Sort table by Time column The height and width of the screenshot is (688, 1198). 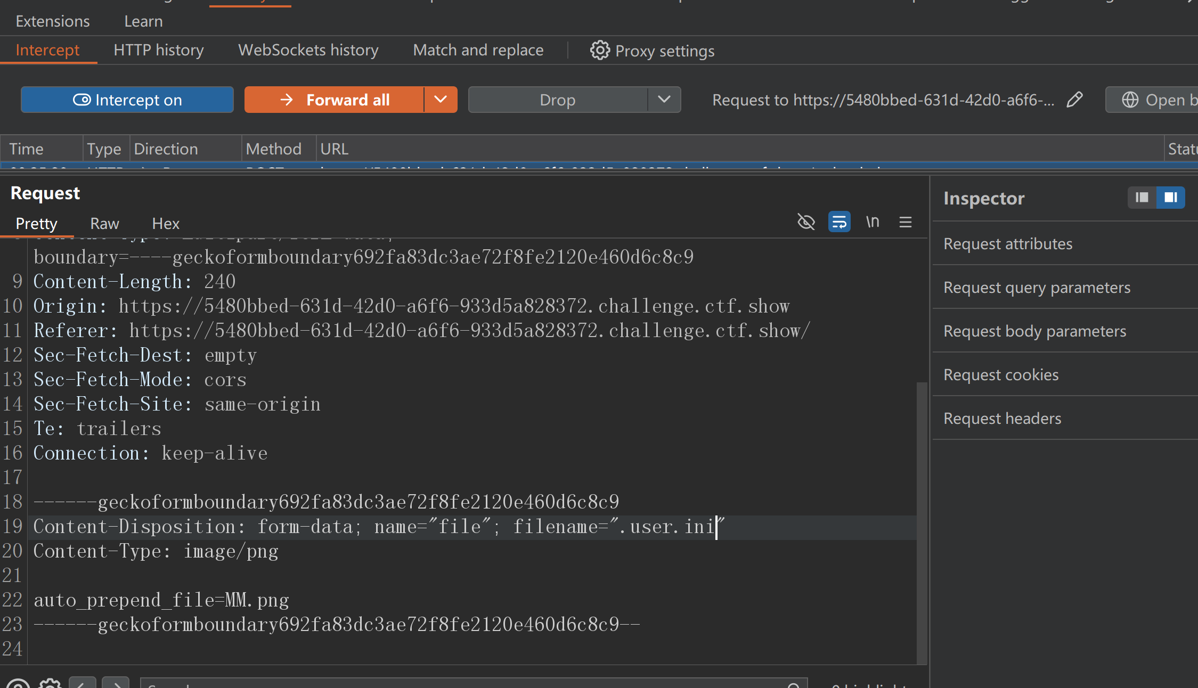pyautogui.click(x=42, y=149)
